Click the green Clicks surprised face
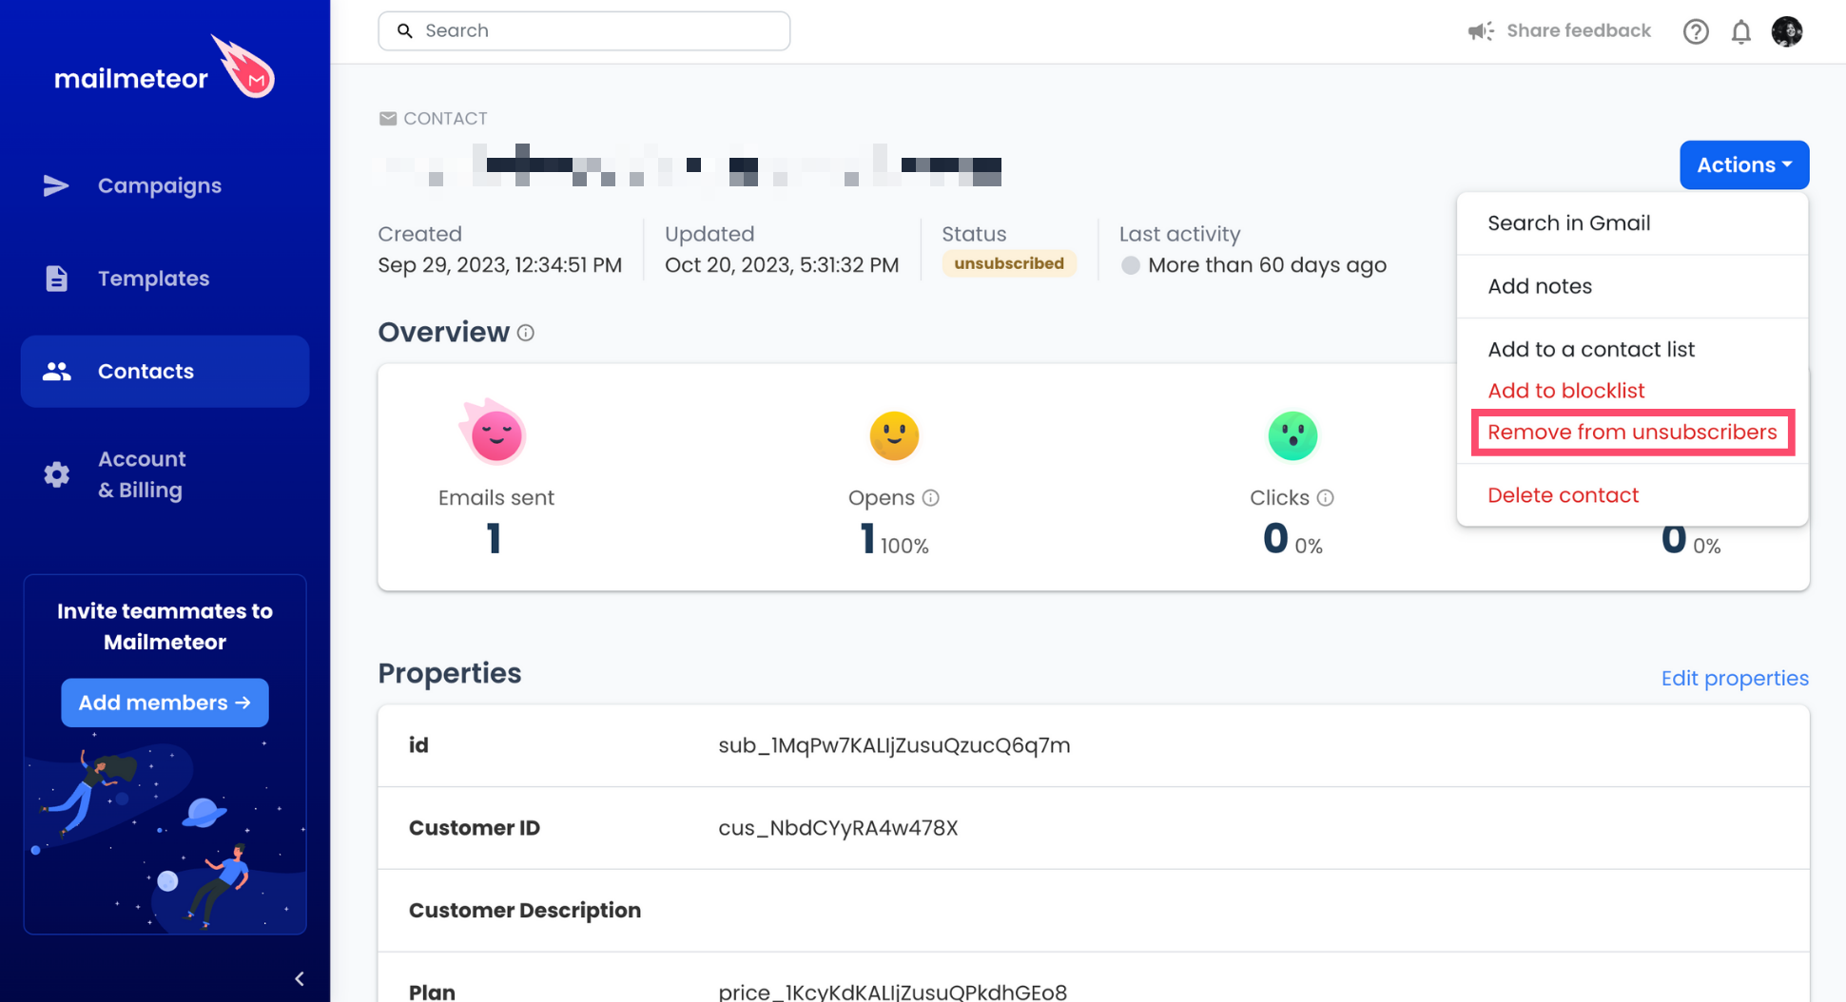 click(1292, 435)
